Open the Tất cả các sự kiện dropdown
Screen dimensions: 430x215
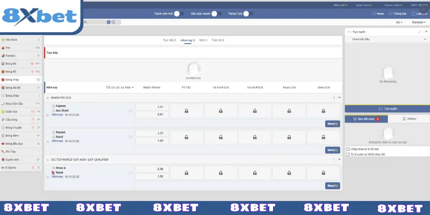tap(119, 88)
